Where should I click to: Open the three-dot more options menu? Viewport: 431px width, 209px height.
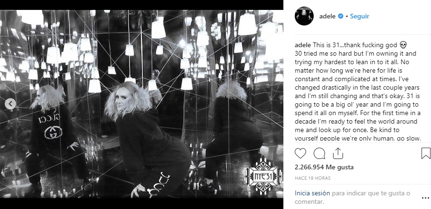(x=425, y=198)
